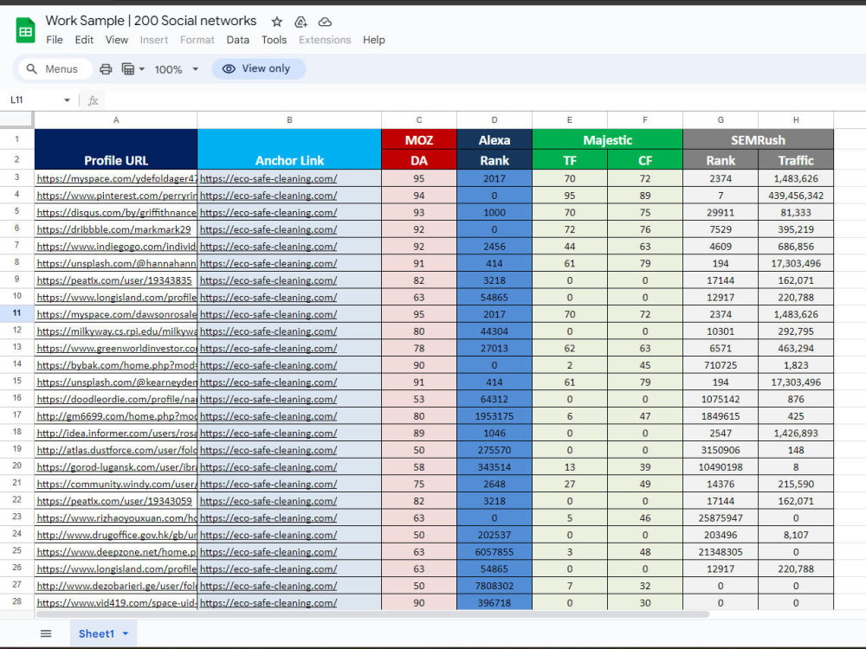Open the Edit menu
This screenshot has width=866, height=649.
[x=84, y=40]
